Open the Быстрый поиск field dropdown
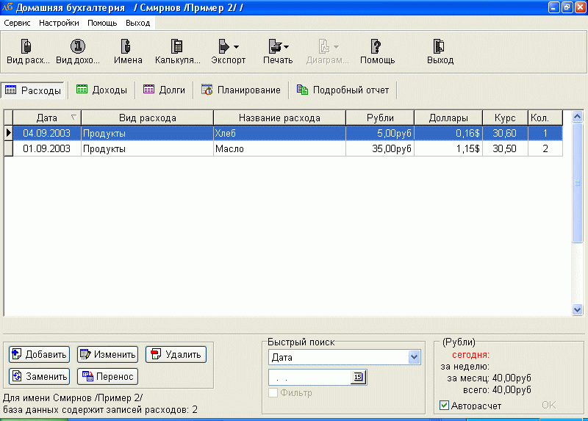588x421 pixels. pyautogui.click(x=413, y=357)
